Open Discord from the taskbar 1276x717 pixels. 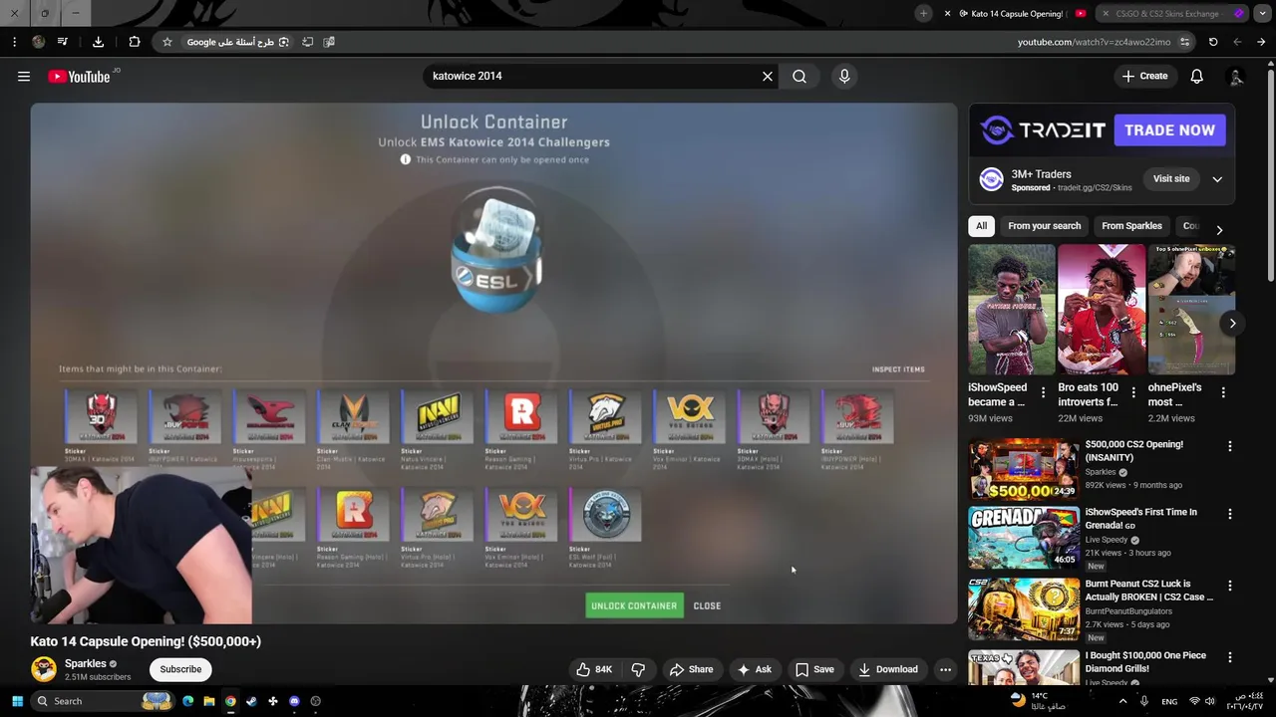pyautogui.click(x=294, y=701)
